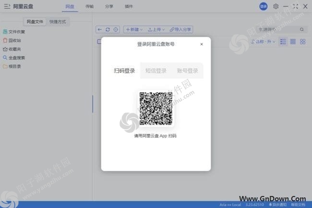Close the 阿里云盘 main window
This screenshot has height=208, width=312.
tap(305, 6)
